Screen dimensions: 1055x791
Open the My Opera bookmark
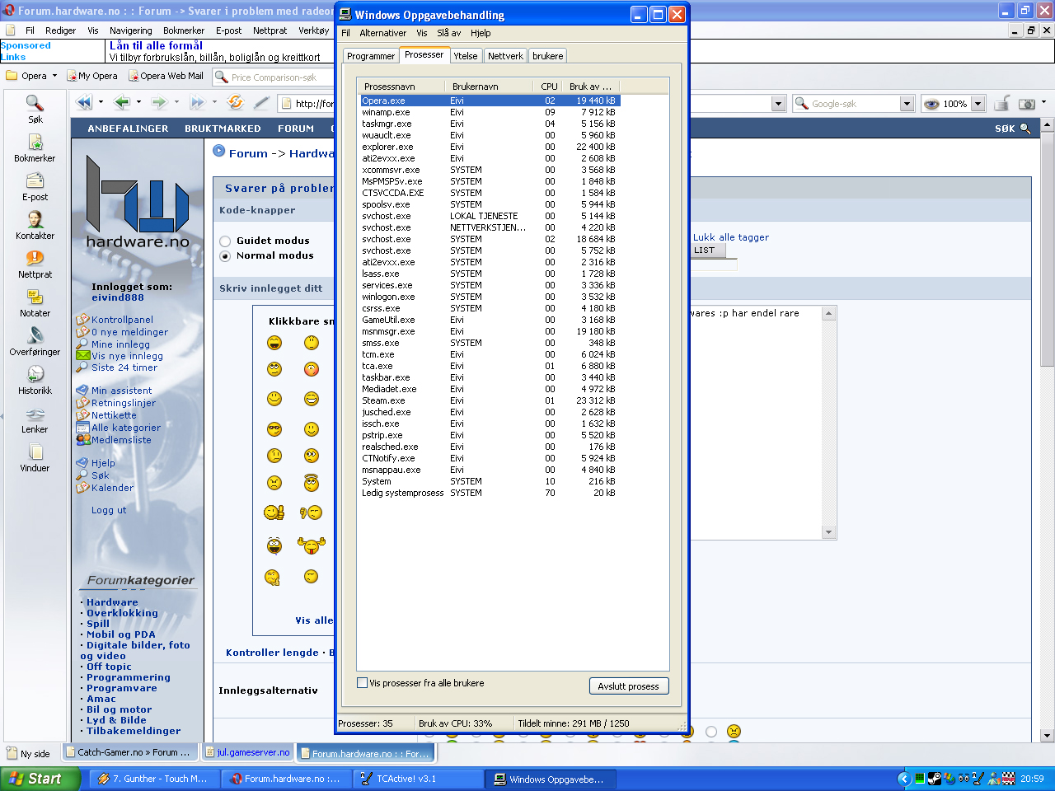click(92, 76)
